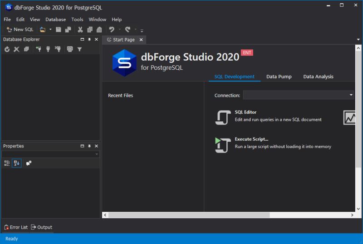Toggle auto-hide pin on Database Explorer
The image size is (363, 244).
(x=89, y=39)
